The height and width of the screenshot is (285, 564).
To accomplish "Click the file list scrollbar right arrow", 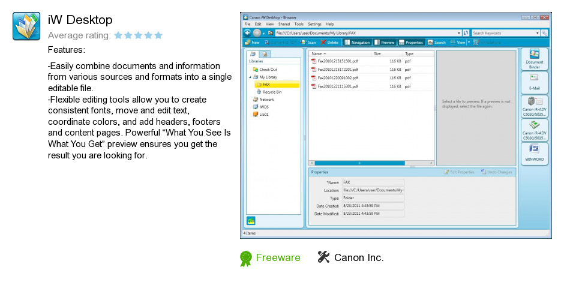I will (x=431, y=163).
